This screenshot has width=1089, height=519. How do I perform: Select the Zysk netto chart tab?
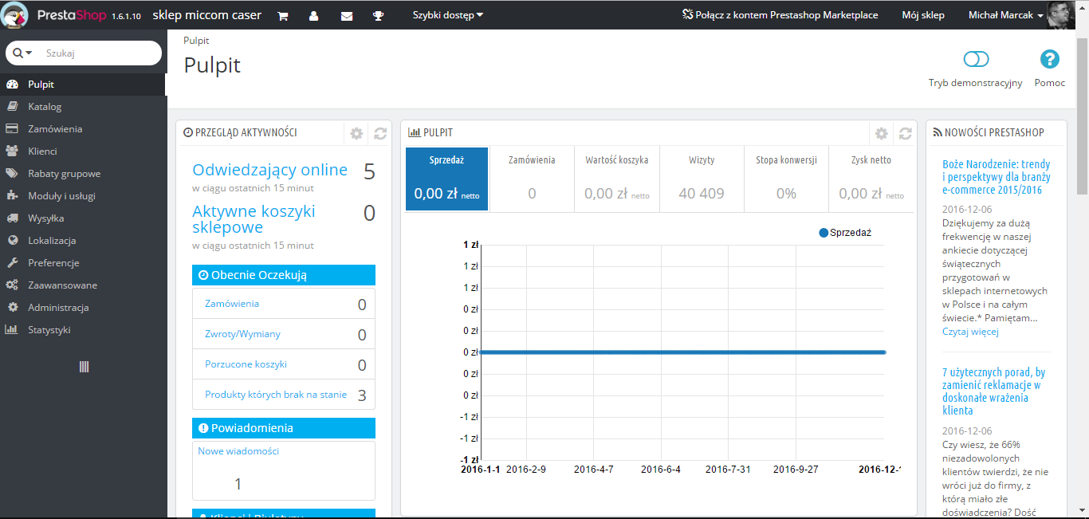(871, 179)
